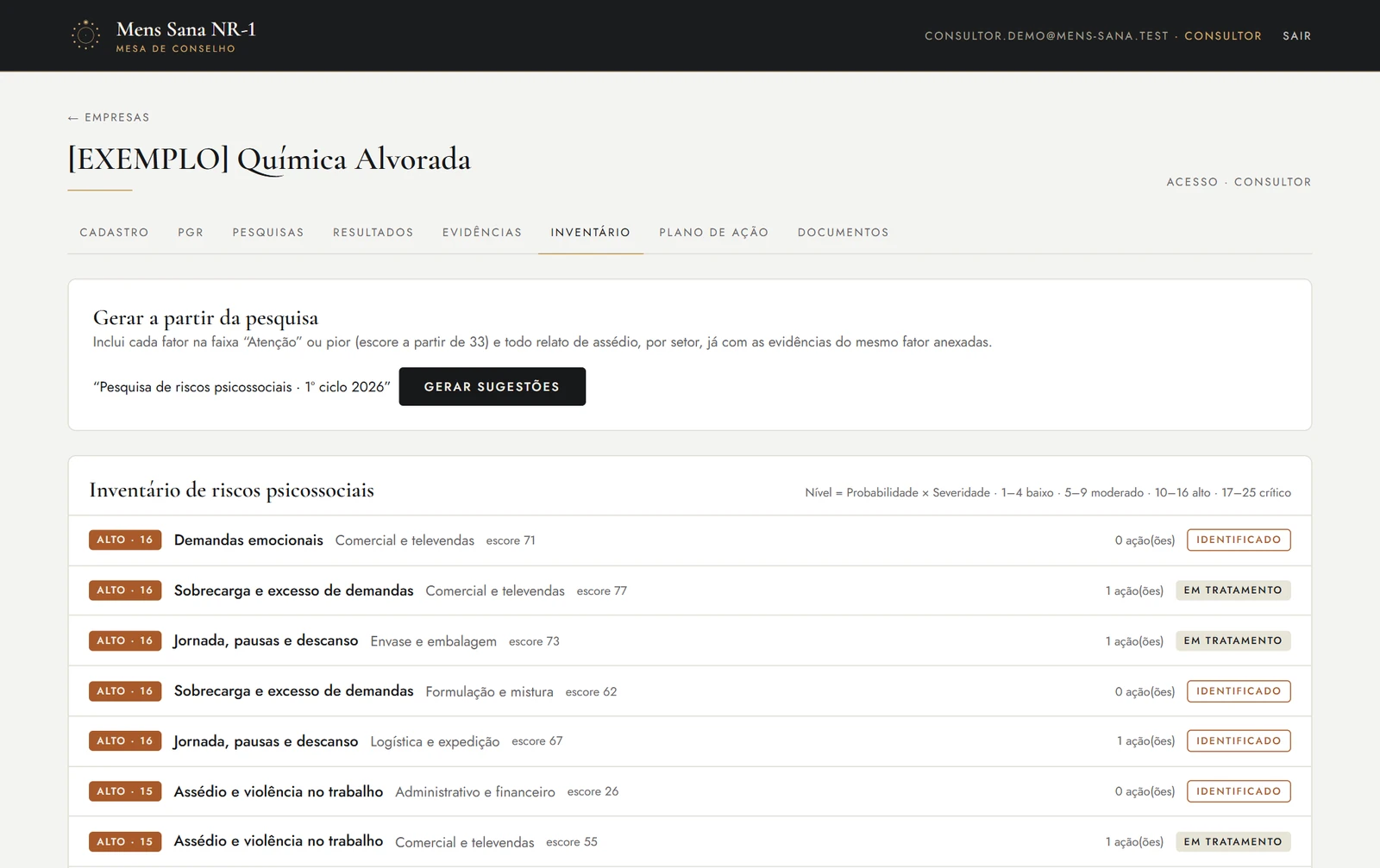Open Assédio risk for Administrativo e financeiro
Viewport: 1380px width, 868px height.
pos(690,791)
